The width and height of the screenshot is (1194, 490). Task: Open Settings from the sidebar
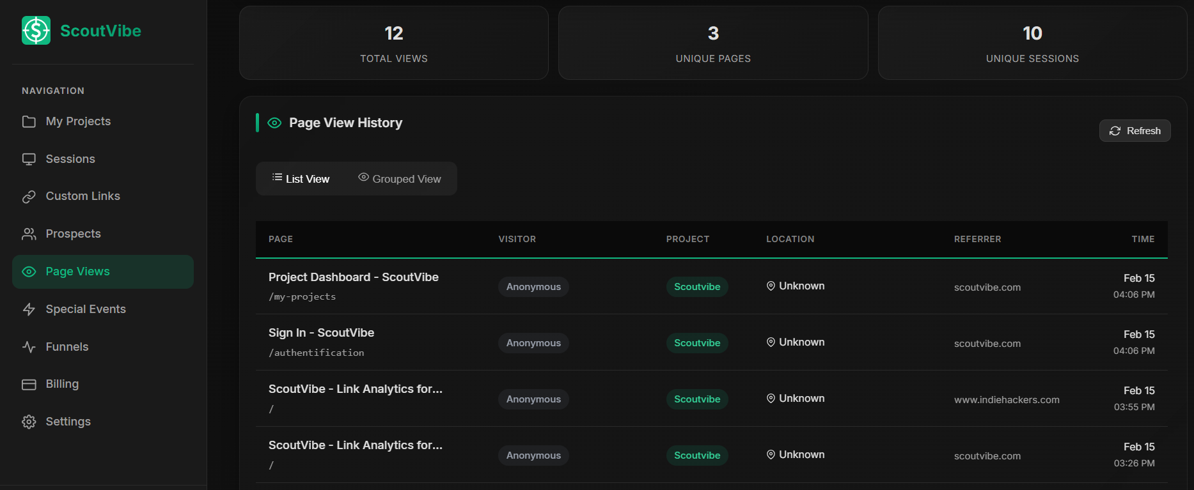103,422
